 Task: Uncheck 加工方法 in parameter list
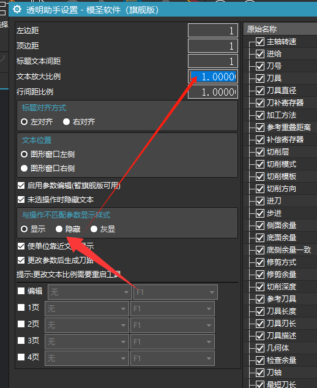260,115
